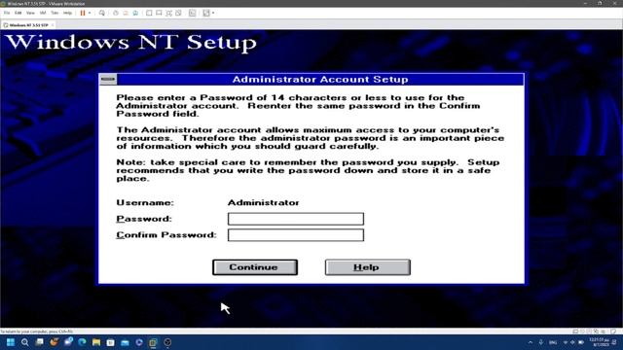Screen dimensions: 623x350
Task: Show single window view icon
Action: coord(149,13)
